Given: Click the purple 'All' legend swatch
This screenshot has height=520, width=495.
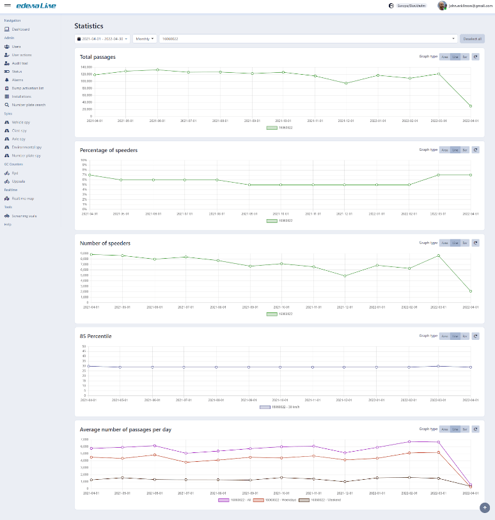Looking at the screenshot, I should (223, 500).
